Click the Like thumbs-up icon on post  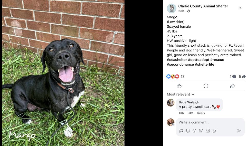coord(179,86)
